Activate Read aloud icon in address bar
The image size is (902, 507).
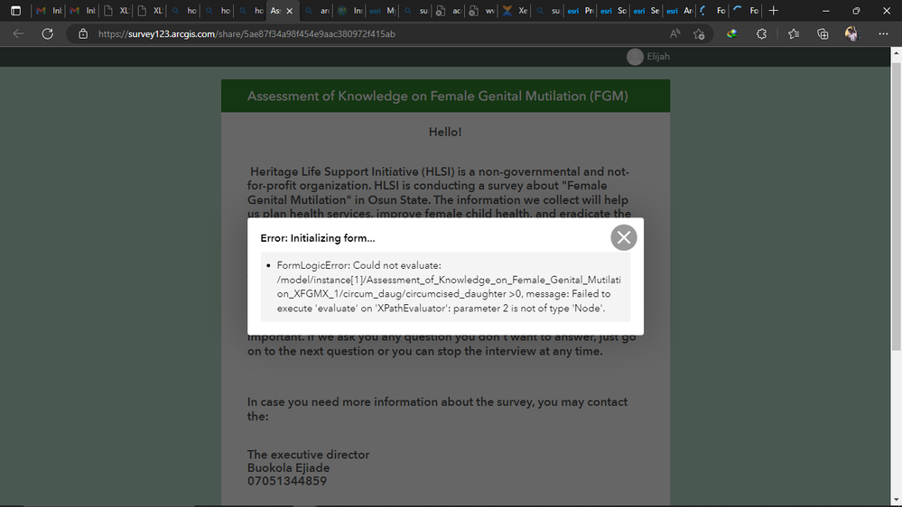pyautogui.click(x=674, y=34)
